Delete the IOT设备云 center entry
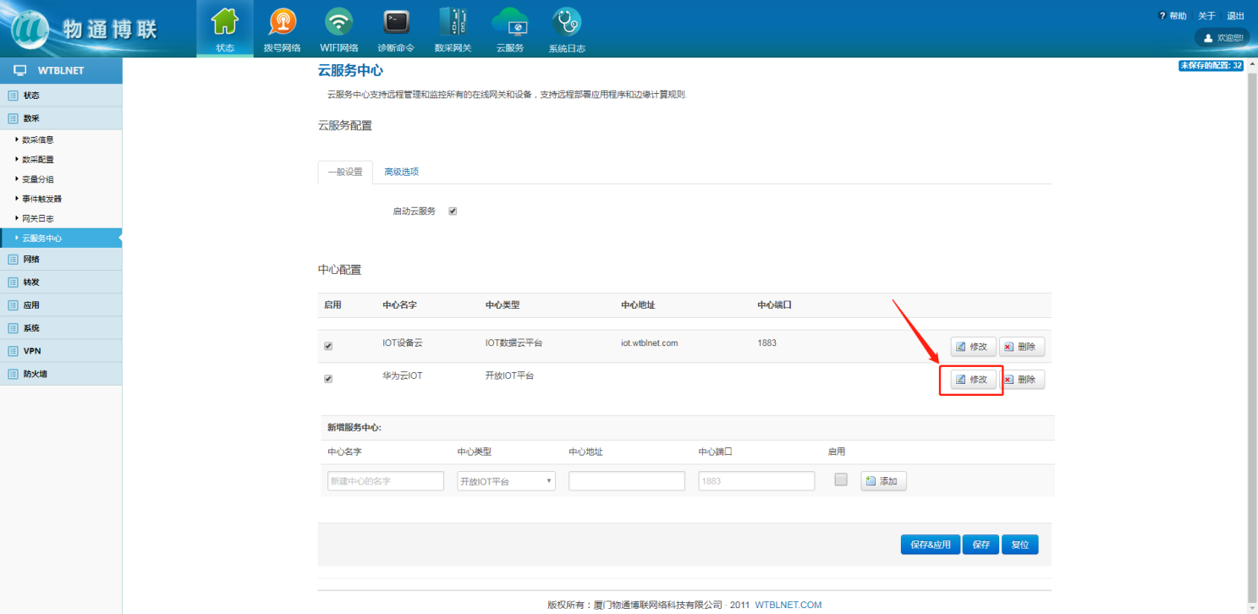 pos(1021,347)
